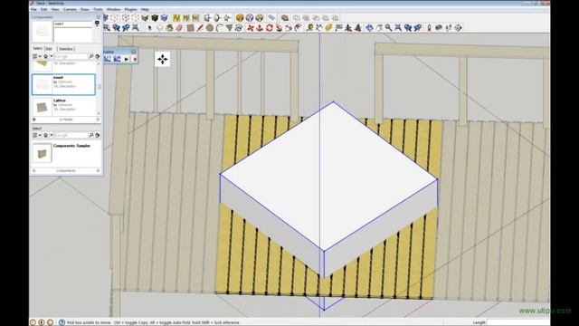The height and width of the screenshot is (326, 579).
Task: Make a component using the toolbar icon
Action: (159, 28)
